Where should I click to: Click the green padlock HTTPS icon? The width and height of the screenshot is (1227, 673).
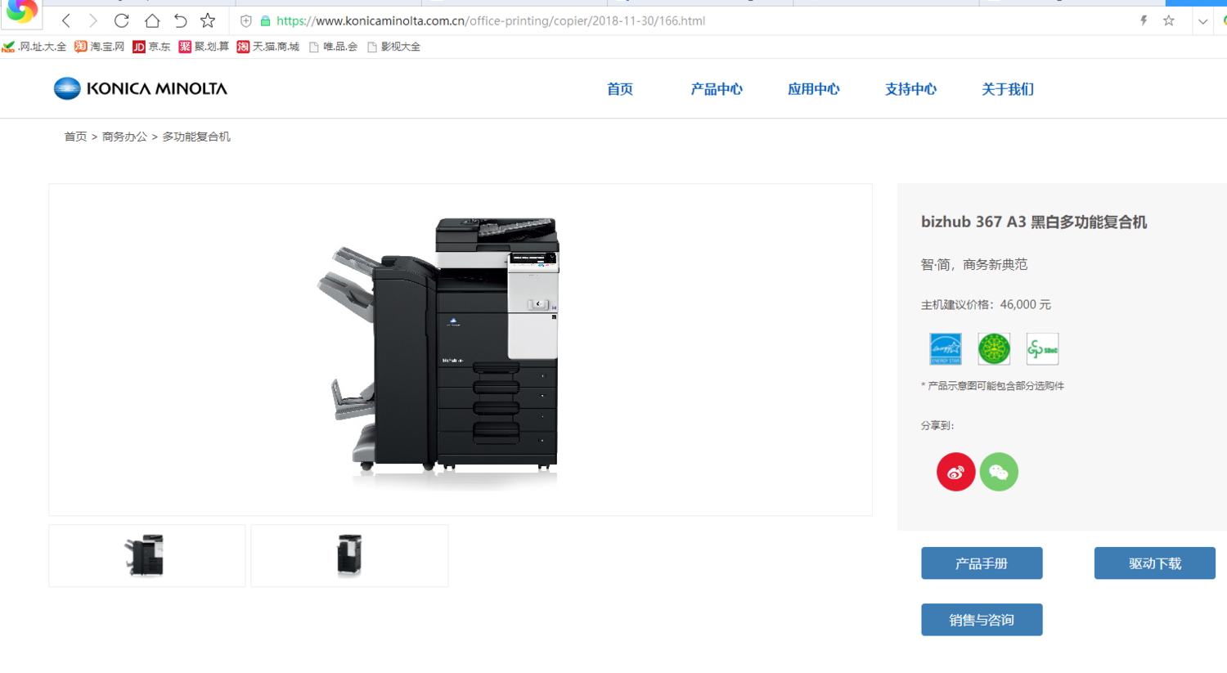(265, 21)
